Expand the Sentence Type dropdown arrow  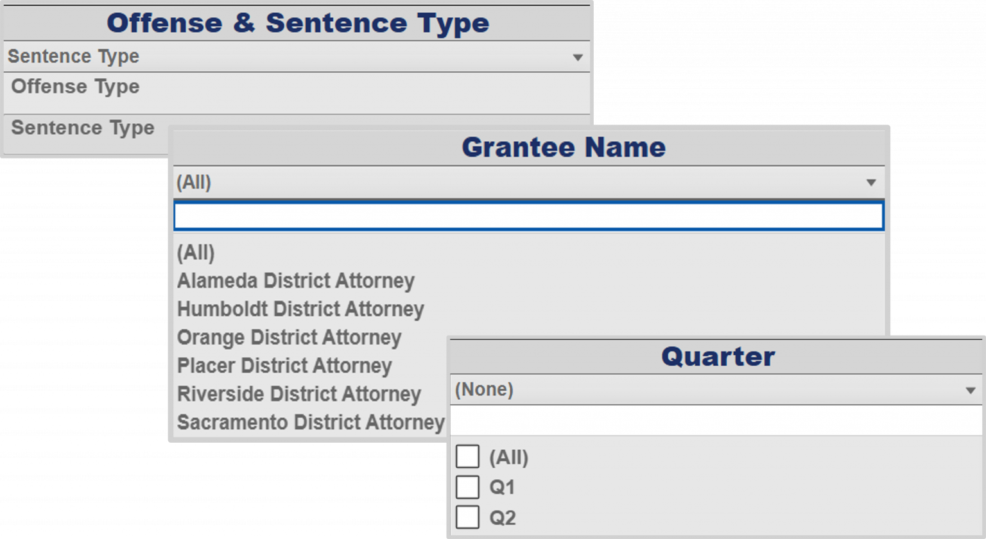click(578, 57)
